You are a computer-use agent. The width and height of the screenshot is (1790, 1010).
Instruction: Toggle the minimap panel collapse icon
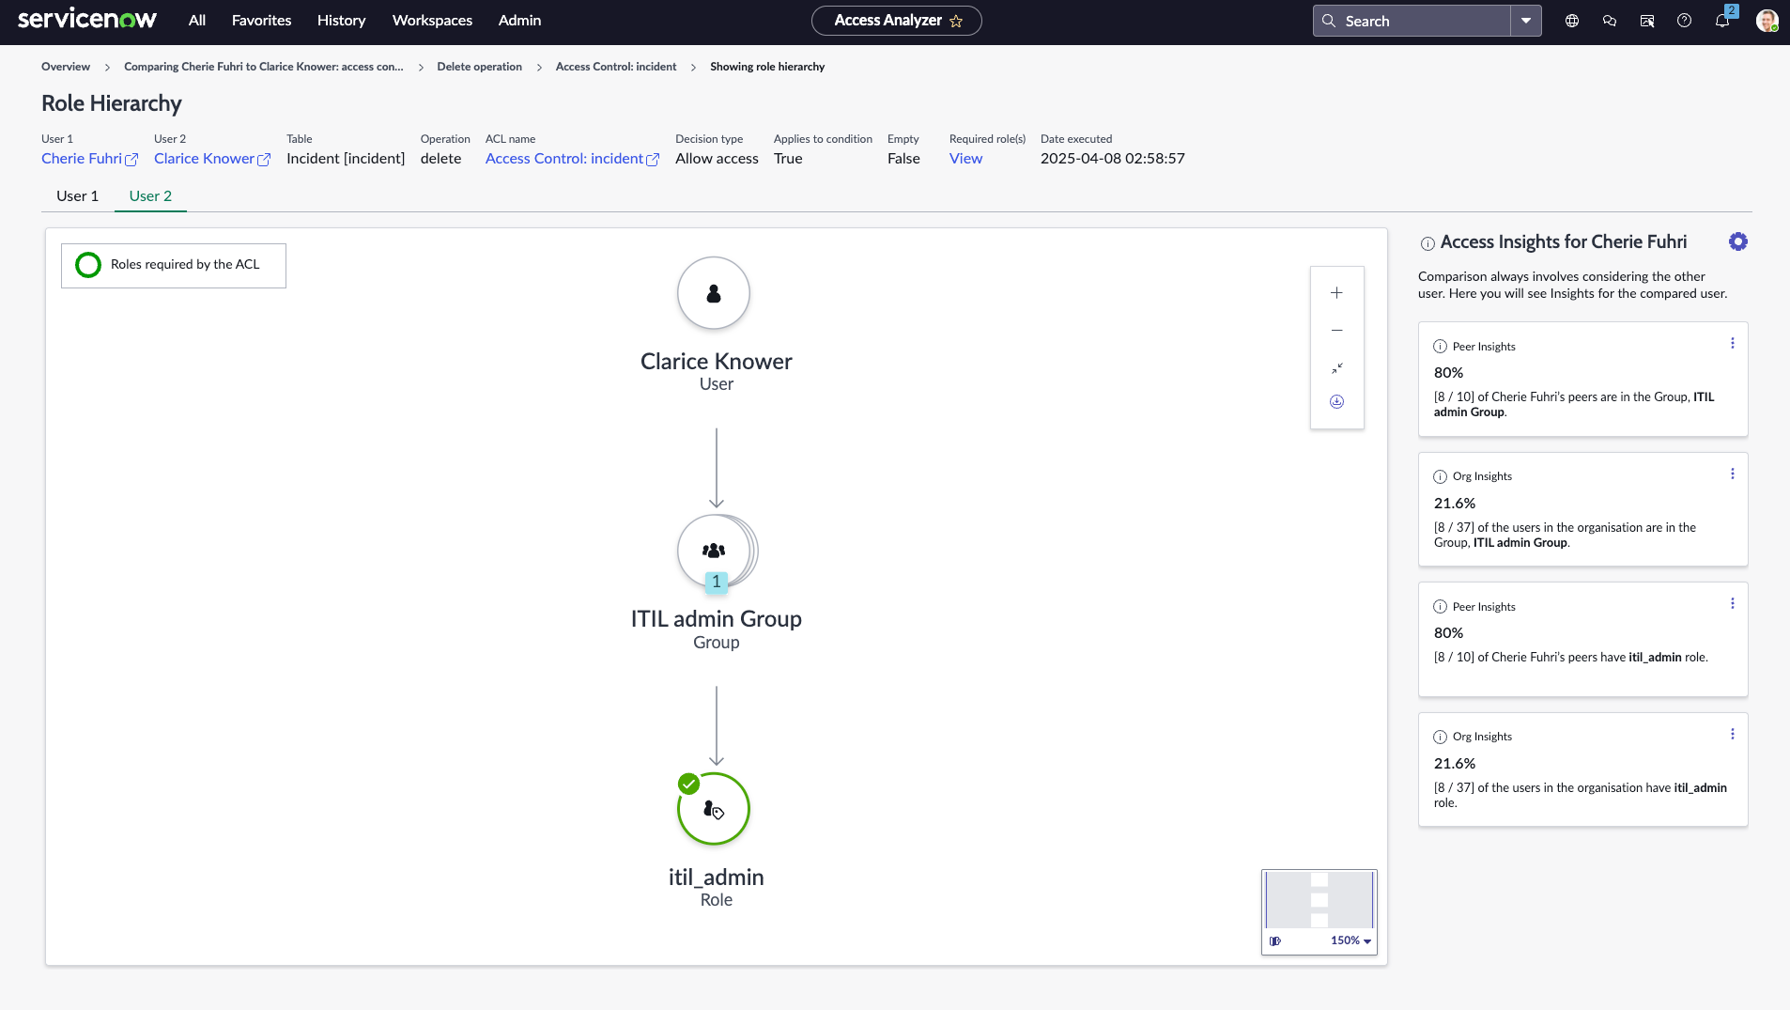click(1275, 940)
